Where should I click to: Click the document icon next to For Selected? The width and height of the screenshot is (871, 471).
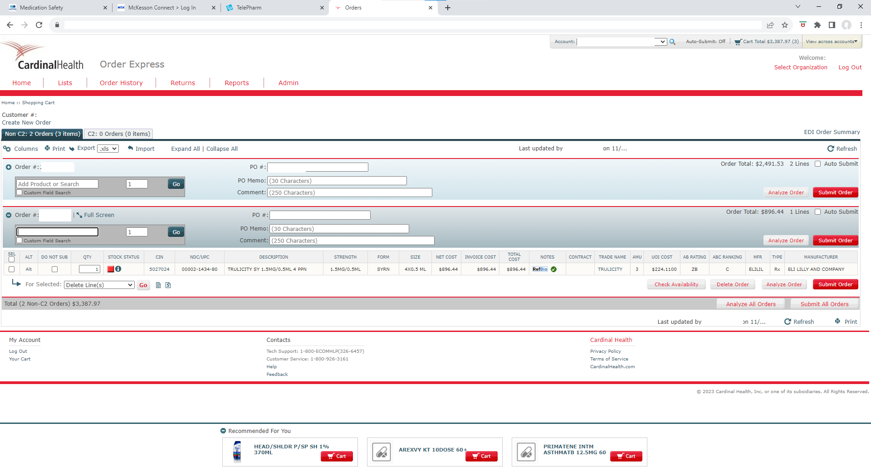pos(158,285)
